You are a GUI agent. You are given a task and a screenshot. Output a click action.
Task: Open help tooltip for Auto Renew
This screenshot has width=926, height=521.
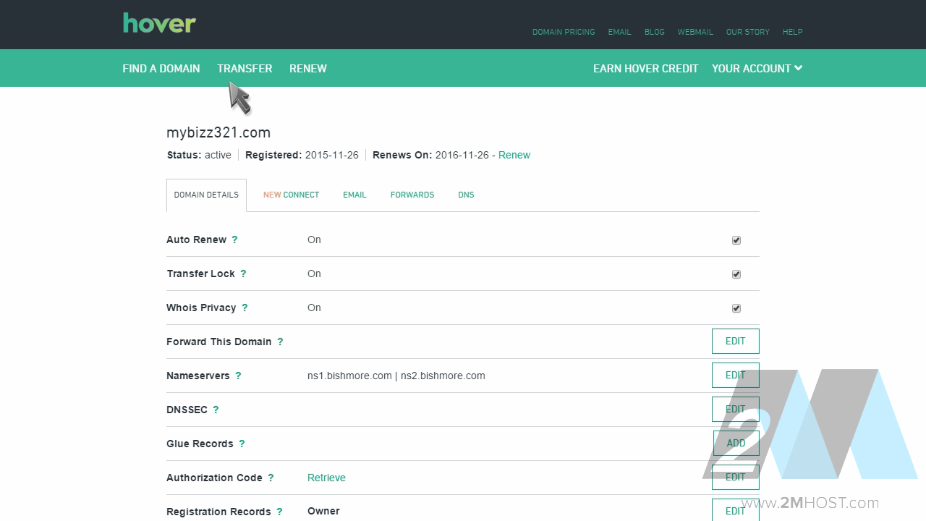click(234, 240)
